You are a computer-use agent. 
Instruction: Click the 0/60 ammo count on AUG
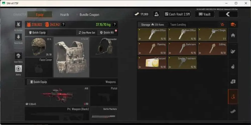click(x=86, y=104)
